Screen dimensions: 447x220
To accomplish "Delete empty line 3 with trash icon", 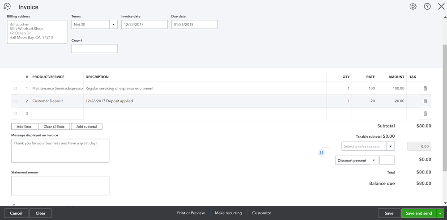I will pyautogui.click(x=425, y=114).
